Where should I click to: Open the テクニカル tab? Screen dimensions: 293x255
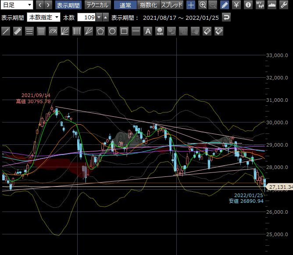coord(97,5)
